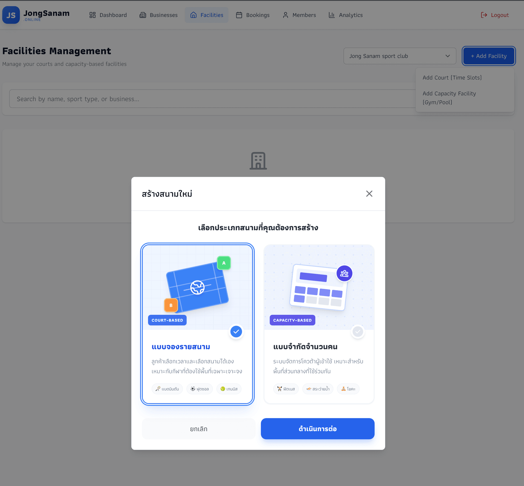Viewport: 524px width, 486px height.
Task: Open the Jong Sanam sport club dropdown
Action: [x=400, y=56]
